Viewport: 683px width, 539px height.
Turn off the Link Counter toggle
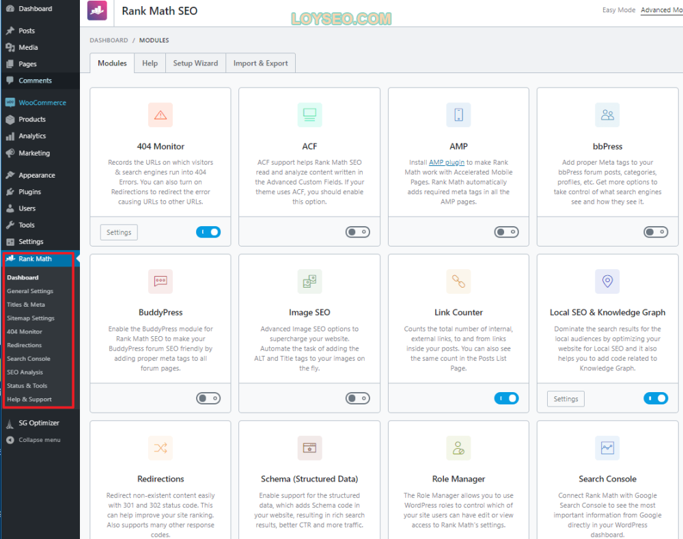[x=506, y=398]
